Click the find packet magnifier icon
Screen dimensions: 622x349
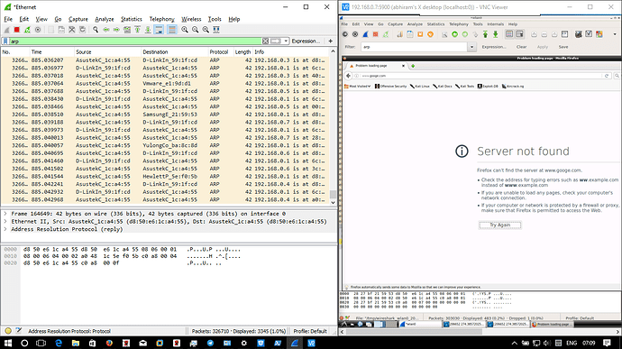(x=96, y=30)
